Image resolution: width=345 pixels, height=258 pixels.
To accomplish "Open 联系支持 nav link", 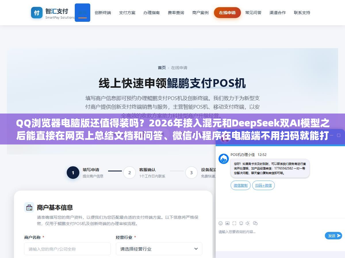I will (302, 13).
